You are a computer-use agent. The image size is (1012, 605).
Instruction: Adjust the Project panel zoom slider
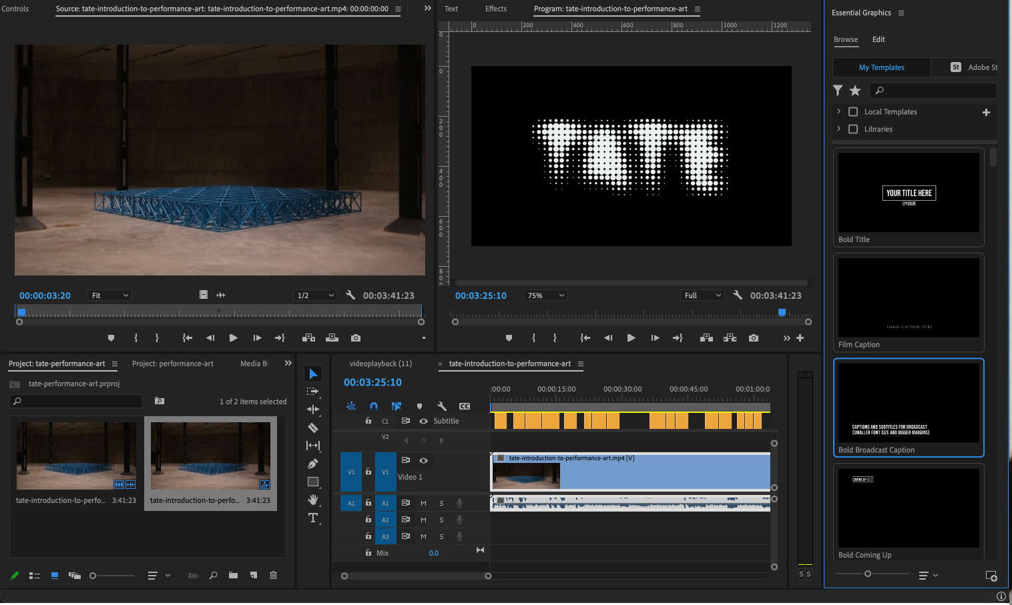click(x=93, y=575)
